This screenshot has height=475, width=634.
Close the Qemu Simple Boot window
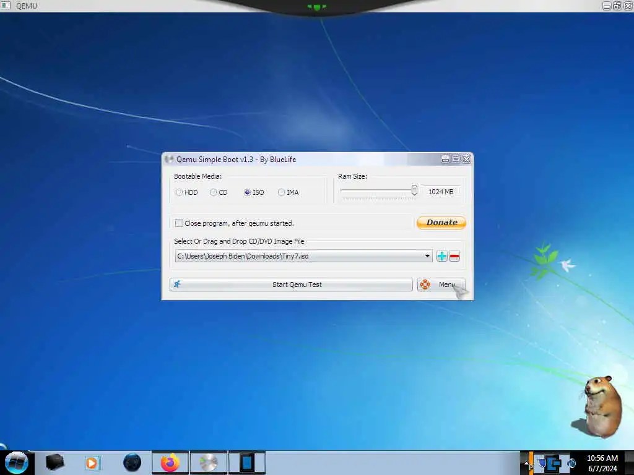[466, 160]
